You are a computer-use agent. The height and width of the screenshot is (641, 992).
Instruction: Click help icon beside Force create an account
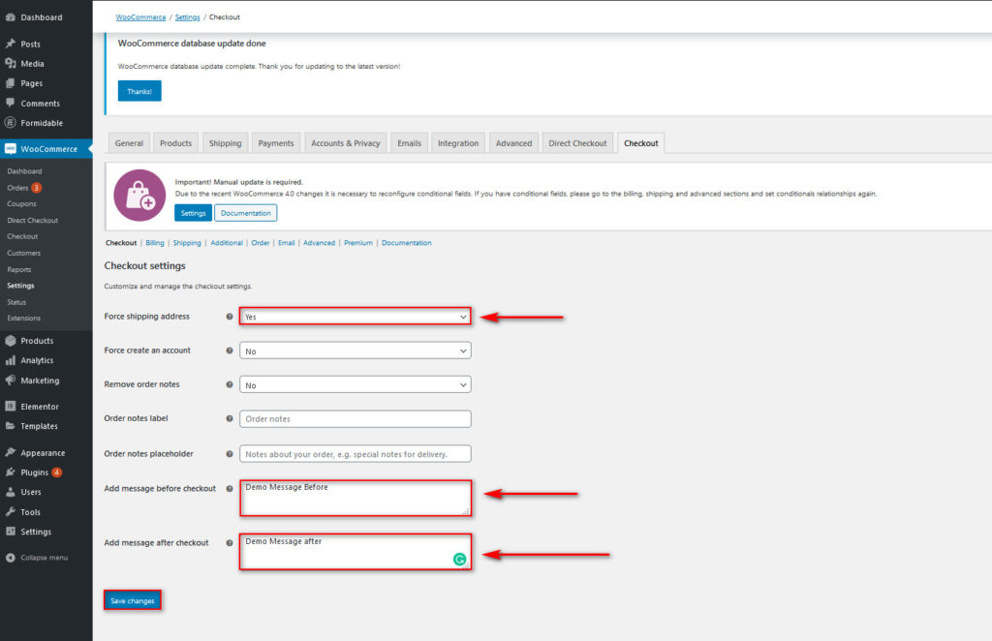(230, 351)
